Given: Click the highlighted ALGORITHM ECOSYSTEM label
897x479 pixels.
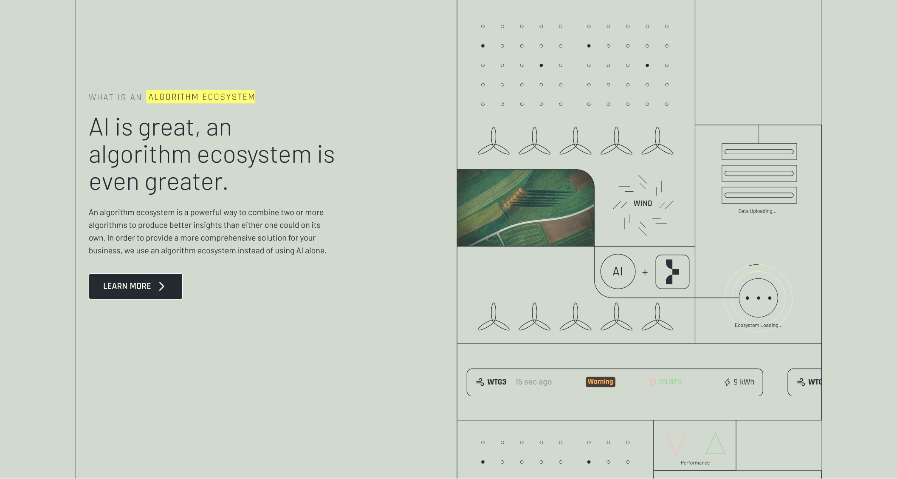Looking at the screenshot, I should tap(201, 97).
